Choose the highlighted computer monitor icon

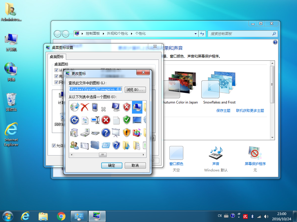point(137,107)
